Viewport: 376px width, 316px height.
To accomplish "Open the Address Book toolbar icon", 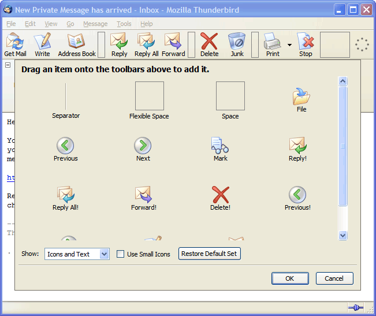I will pos(77,45).
